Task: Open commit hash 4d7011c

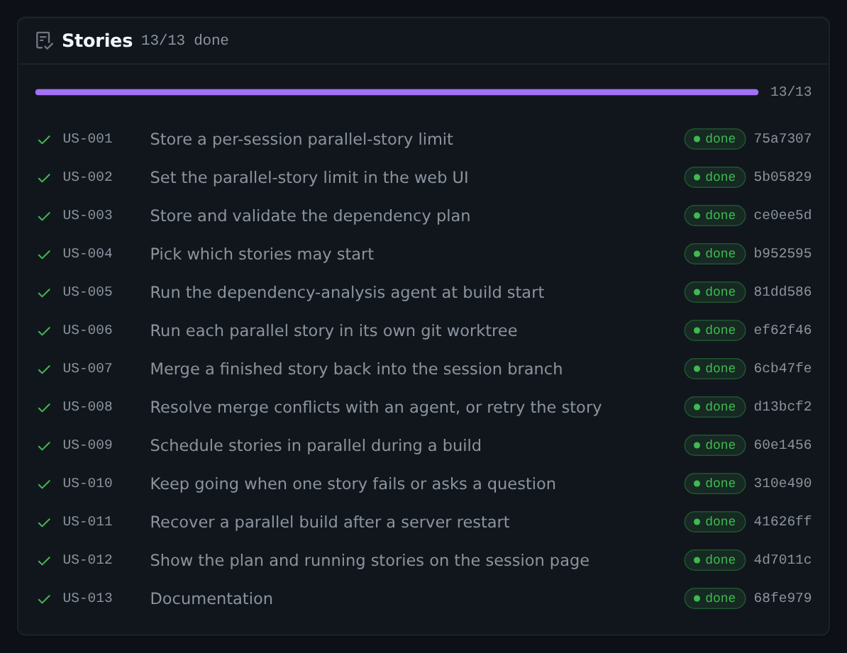Action: point(782,560)
